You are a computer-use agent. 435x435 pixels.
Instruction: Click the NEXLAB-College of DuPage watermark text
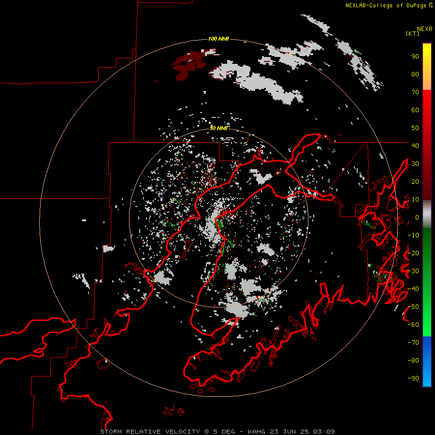[x=389, y=5]
